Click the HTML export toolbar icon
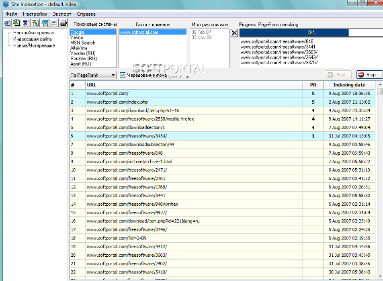 coord(7,23)
